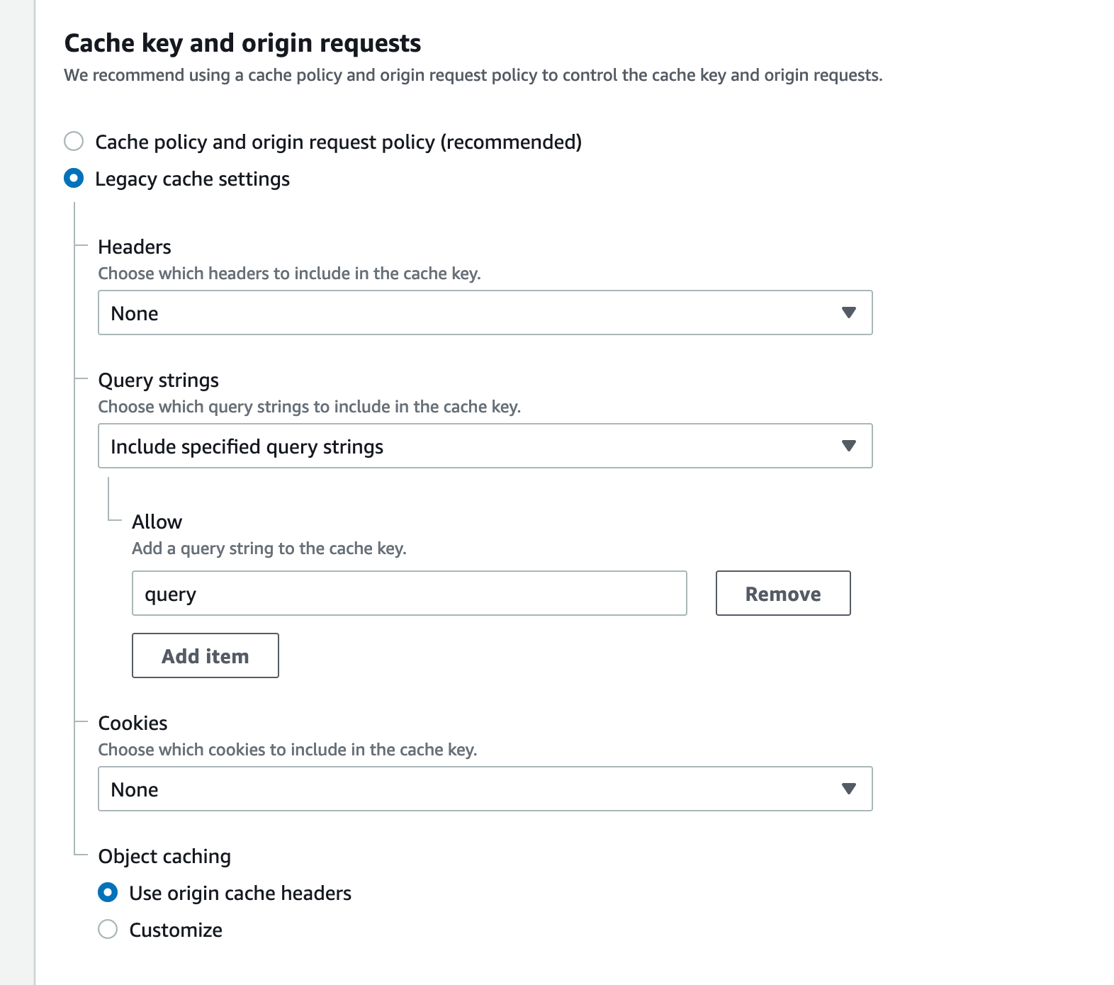Viewport: 1114px width, 985px height.
Task: Click the "Query strings" section label
Action: 158,381
